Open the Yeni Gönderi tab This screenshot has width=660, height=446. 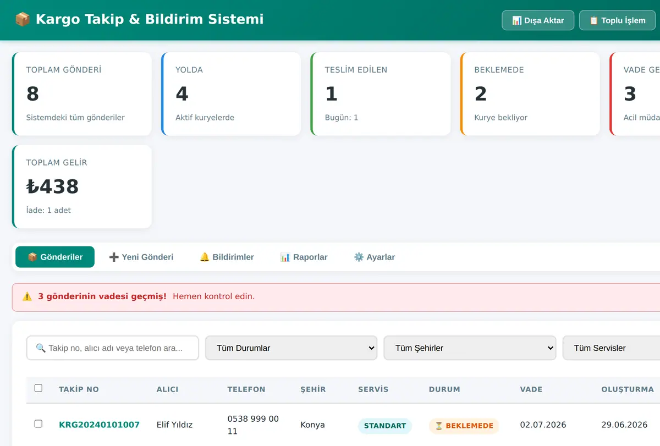(x=141, y=257)
